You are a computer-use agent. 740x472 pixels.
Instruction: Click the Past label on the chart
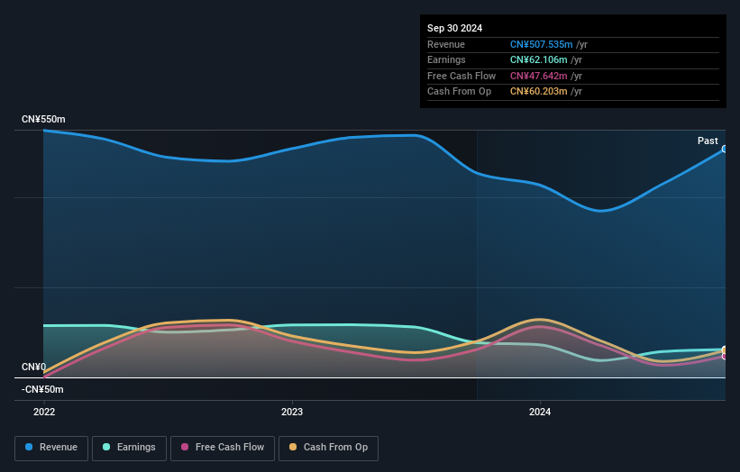708,141
